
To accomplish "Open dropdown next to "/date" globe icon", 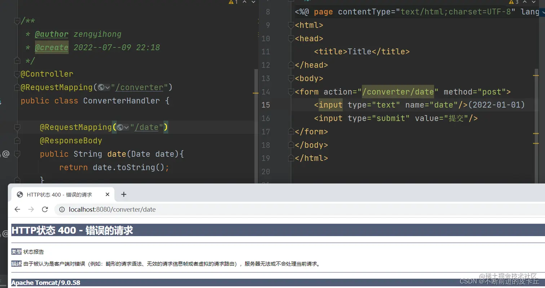I will click(127, 127).
